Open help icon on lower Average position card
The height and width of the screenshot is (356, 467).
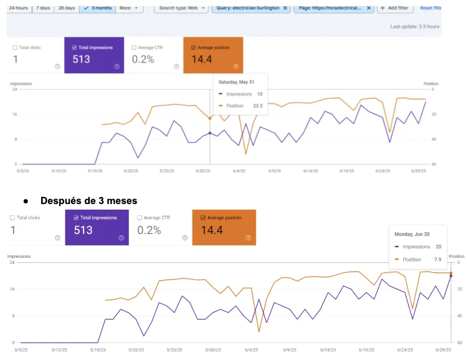[x=248, y=238]
